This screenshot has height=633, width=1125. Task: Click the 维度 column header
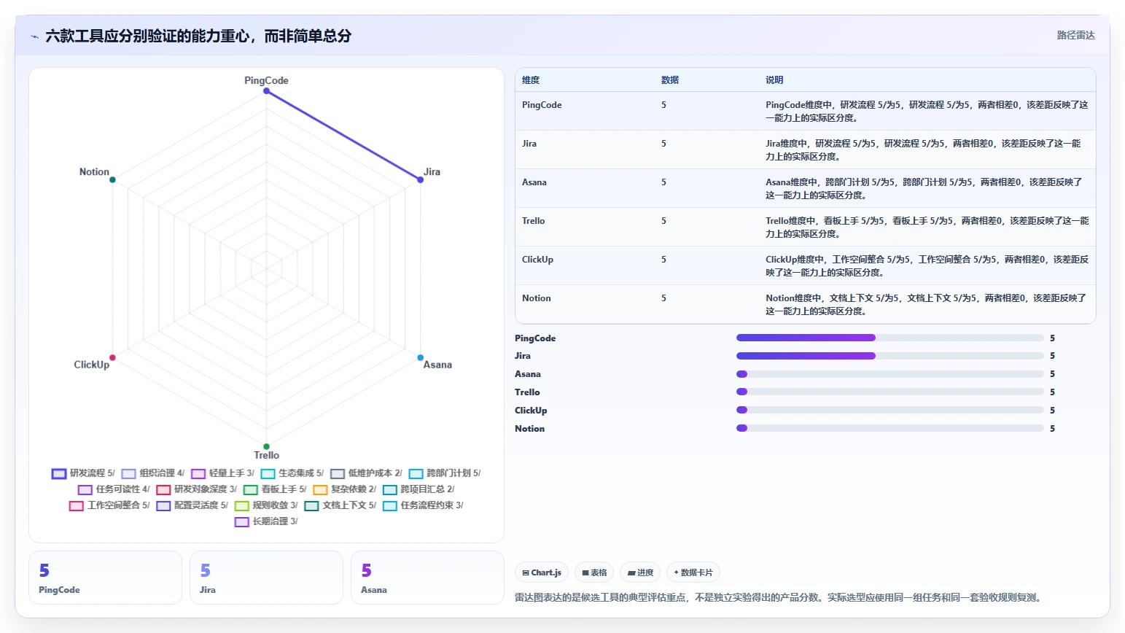(x=531, y=80)
